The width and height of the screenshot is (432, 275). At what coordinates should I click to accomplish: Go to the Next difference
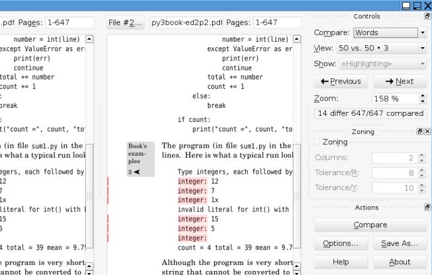coord(400,82)
